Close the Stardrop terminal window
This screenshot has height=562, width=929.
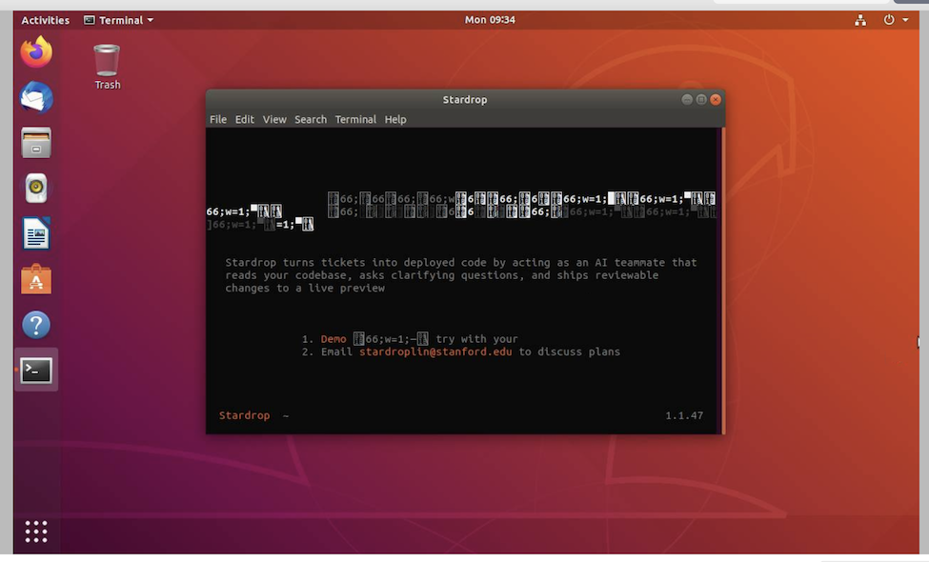coord(716,99)
